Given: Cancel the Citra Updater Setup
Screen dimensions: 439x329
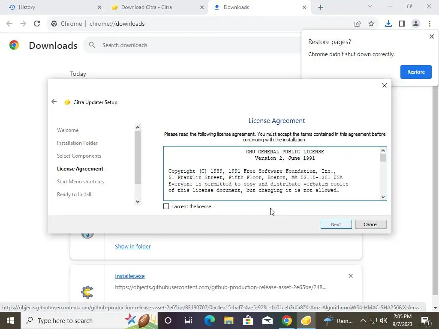Looking at the screenshot, I should [371, 224].
